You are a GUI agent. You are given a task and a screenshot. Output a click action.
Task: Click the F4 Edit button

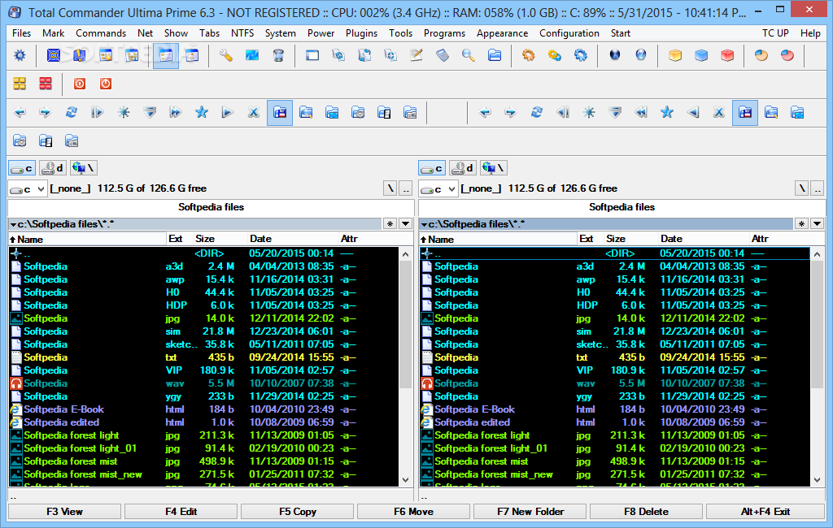[181, 512]
